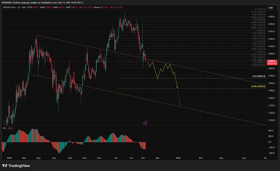The image size is (280, 171).
Task: Click the TradingView wordmark link
Action: click(19, 166)
